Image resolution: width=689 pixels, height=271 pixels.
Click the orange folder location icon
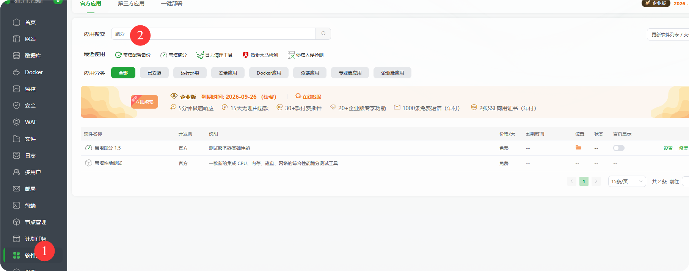[578, 148]
